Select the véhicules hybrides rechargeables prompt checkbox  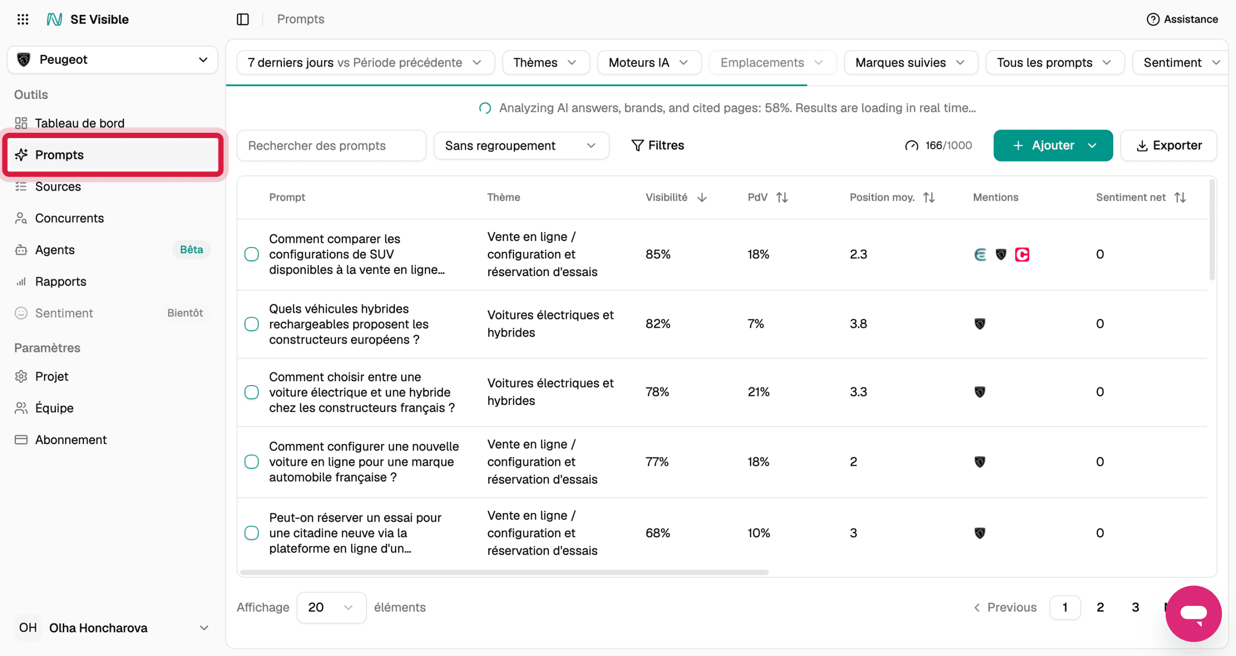click(252, 324)
